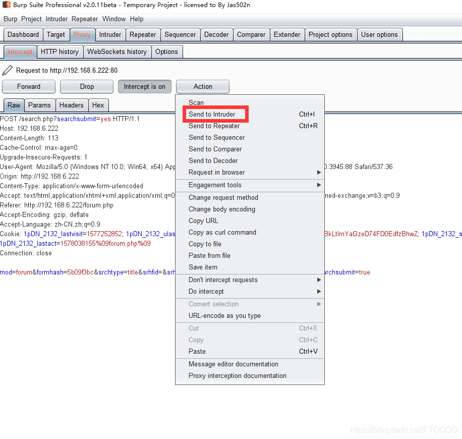
Task: Switch to the Dashboard tab
Action: [23, 35]
